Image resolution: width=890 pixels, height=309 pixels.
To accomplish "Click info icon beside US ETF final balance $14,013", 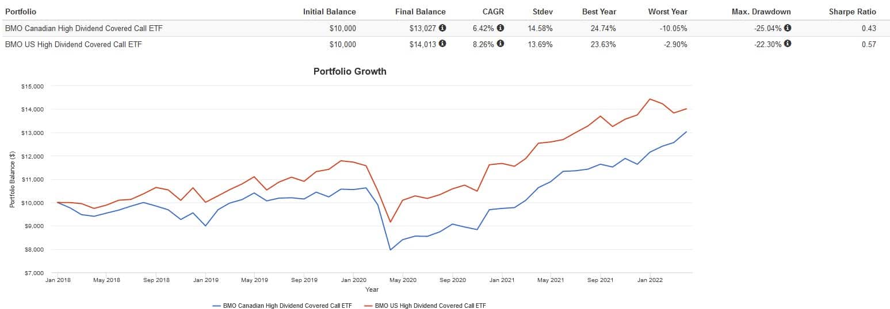I will (442, 44).
